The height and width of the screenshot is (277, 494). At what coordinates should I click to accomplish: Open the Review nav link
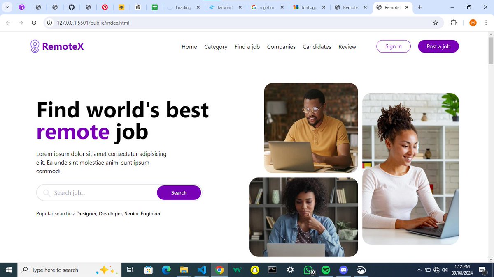(x=347, y=47)
